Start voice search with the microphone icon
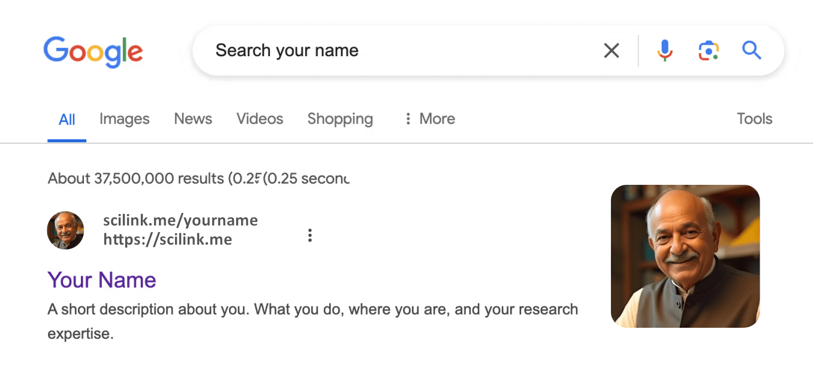Screen dimensions: 813x384 click(x=664, y=51)
